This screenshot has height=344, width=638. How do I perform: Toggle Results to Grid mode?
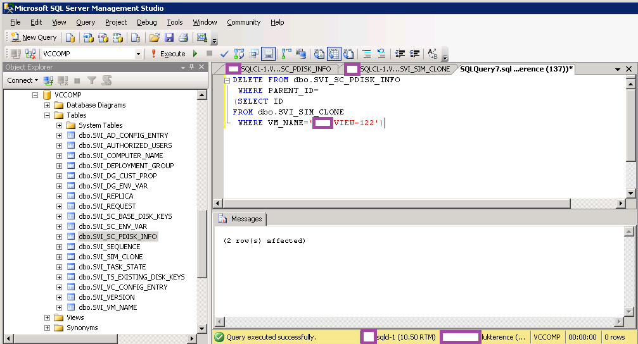[x=333, y=54]
